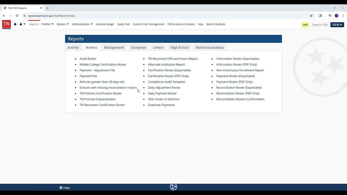
Task: Switch to the High School tab
Action: coord(179,47)
